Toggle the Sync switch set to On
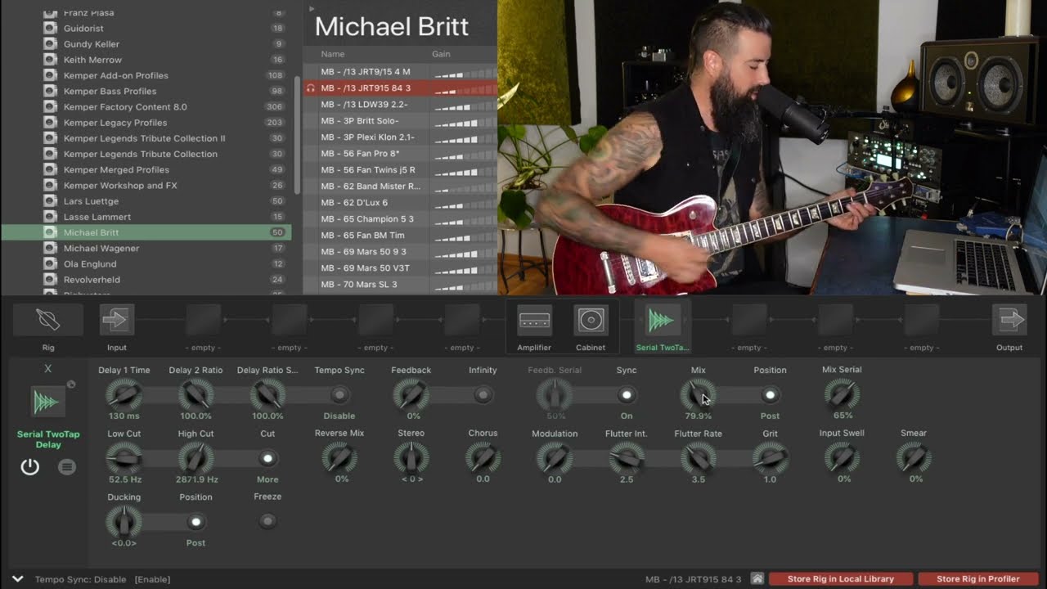 tap(627, 395)
